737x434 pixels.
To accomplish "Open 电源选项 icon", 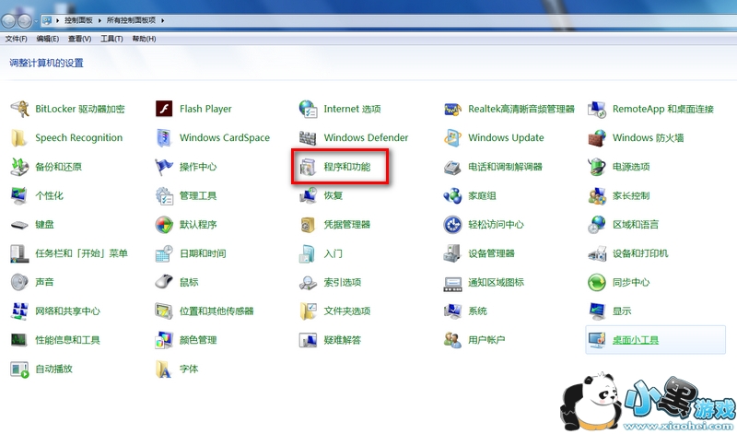I will click(597, 167).
